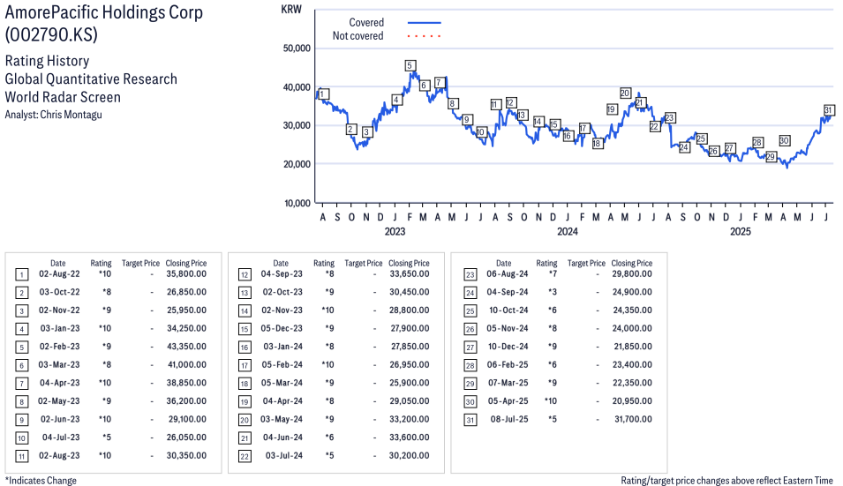Select the World Radar Screen heading

pyautogui.click(x=63, y=97)
